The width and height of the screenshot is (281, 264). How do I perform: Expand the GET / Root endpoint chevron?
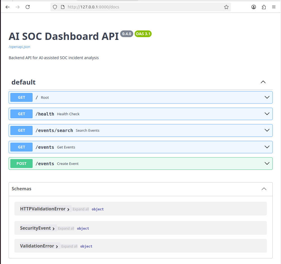coord(267,97)
